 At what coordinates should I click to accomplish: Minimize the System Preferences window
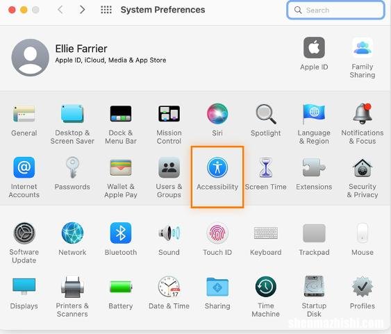pyautogui.click(x=24, y=10)
